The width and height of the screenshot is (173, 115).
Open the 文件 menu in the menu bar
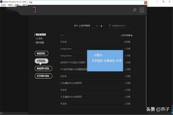pyautogui.click(x=3, y=5)
